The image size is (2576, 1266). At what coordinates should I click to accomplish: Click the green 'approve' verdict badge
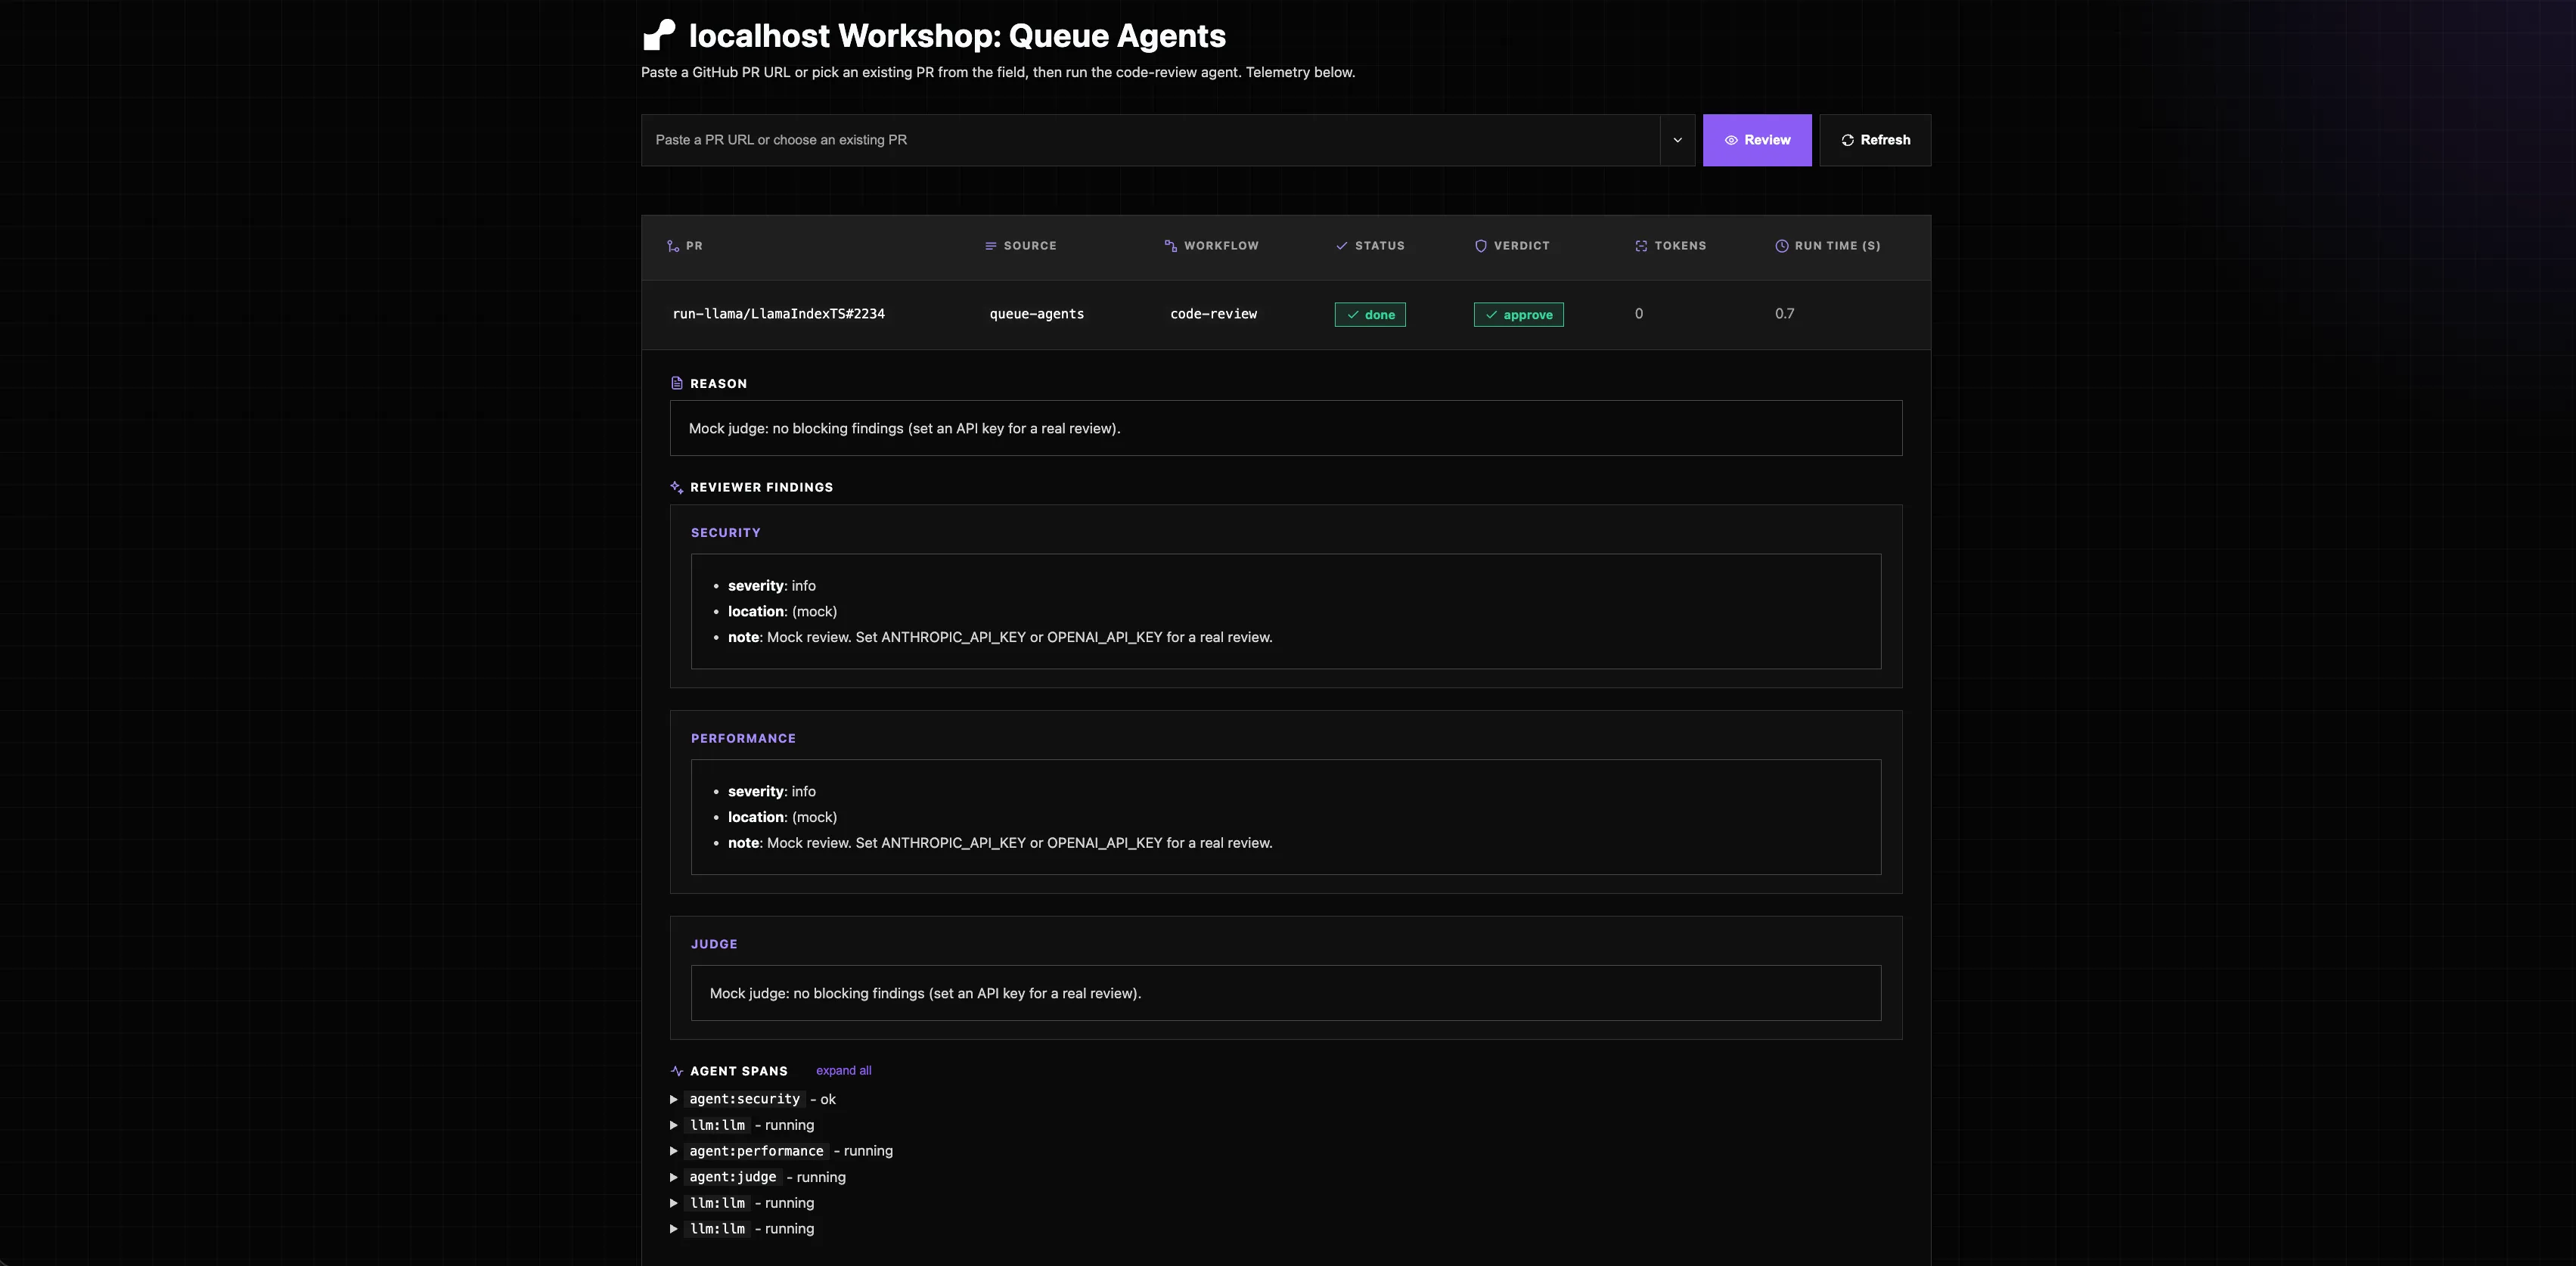coord(1518,314)
